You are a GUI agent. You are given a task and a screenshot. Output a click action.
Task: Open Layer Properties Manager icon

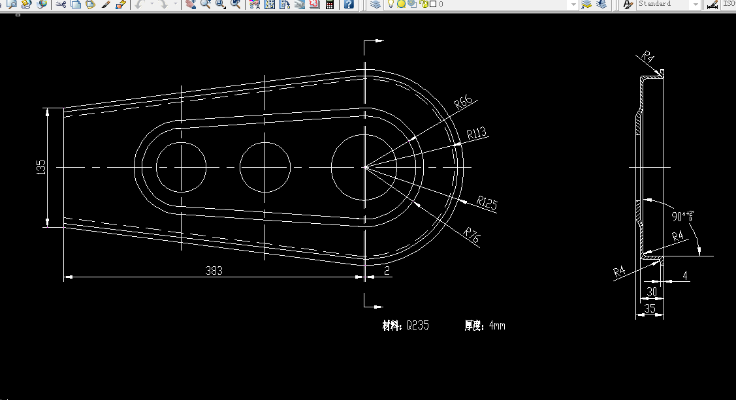click(x=375, y=4)
